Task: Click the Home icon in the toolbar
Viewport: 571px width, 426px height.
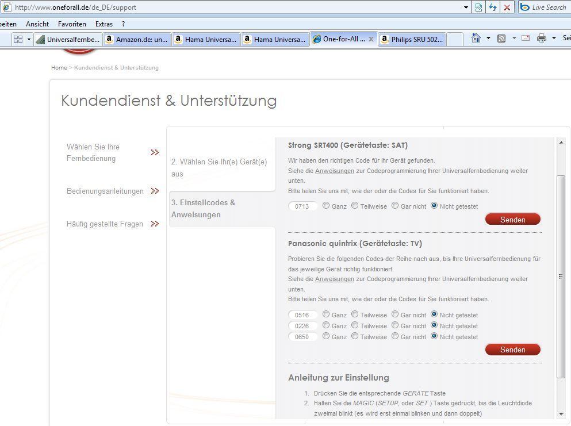Action: (476, 38)
